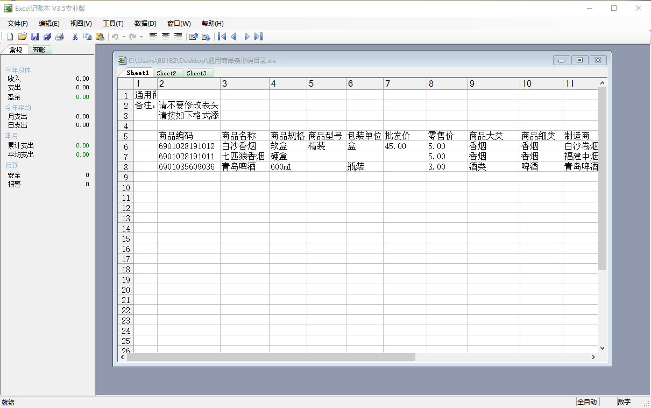The height and width of the screenshot is (408, 651).
Task: Click the horizontal scrollbar right arrow
Action: click(x=593, y=357)
